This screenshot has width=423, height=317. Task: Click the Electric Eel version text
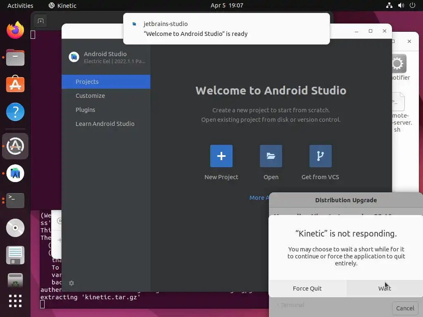tap(115, 62)
